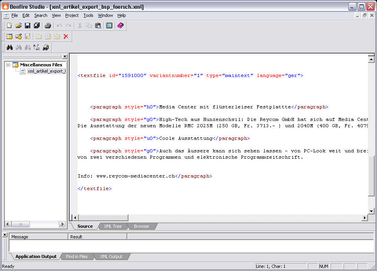
Task: Click the editor horizontal scrollbar thumb
Action: coord(103,218)
